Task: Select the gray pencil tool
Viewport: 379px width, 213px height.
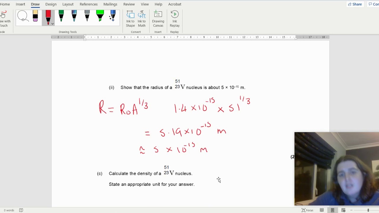Action: coord(87,16)
